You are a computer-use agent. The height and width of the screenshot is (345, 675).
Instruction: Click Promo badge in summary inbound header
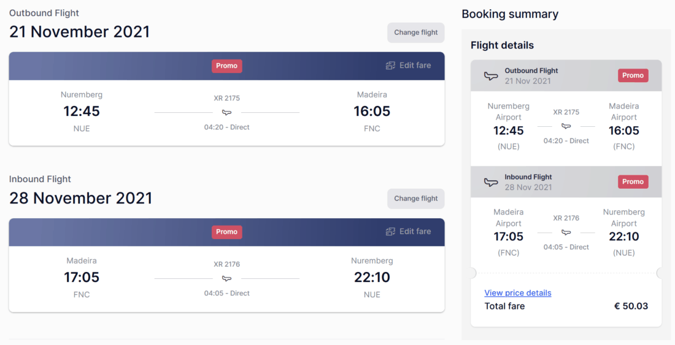633,182
